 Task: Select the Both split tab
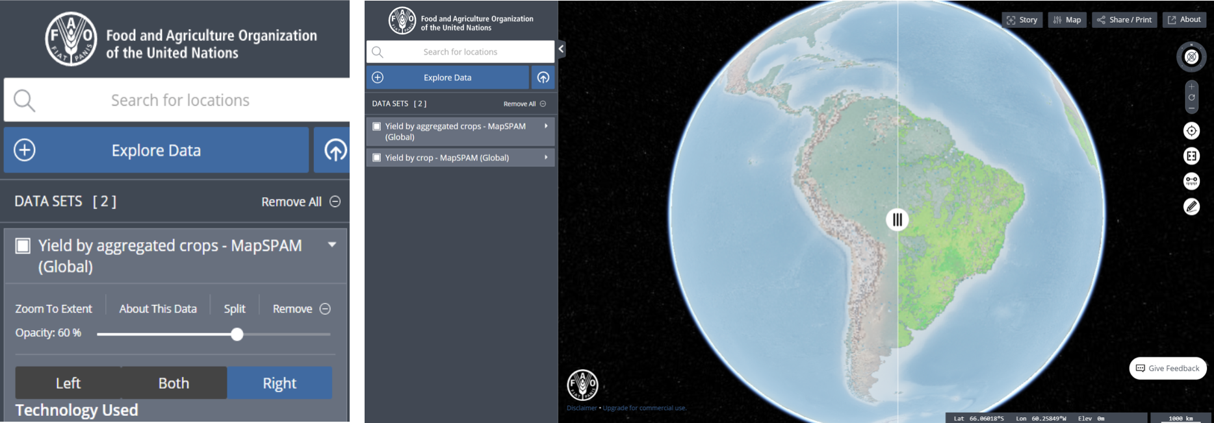(174, 383)
